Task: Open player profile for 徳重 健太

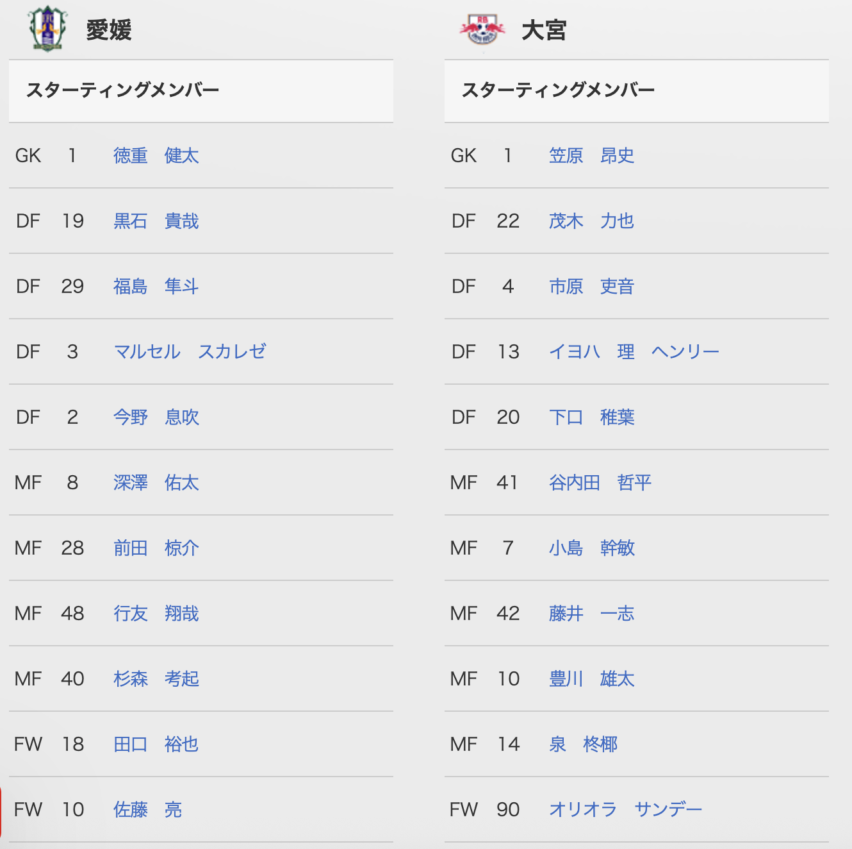Action: tap(156, 155)
